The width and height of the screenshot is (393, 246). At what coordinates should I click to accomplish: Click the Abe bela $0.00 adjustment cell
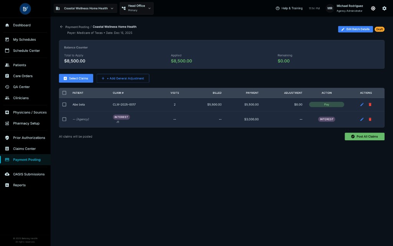click(298, 105)
